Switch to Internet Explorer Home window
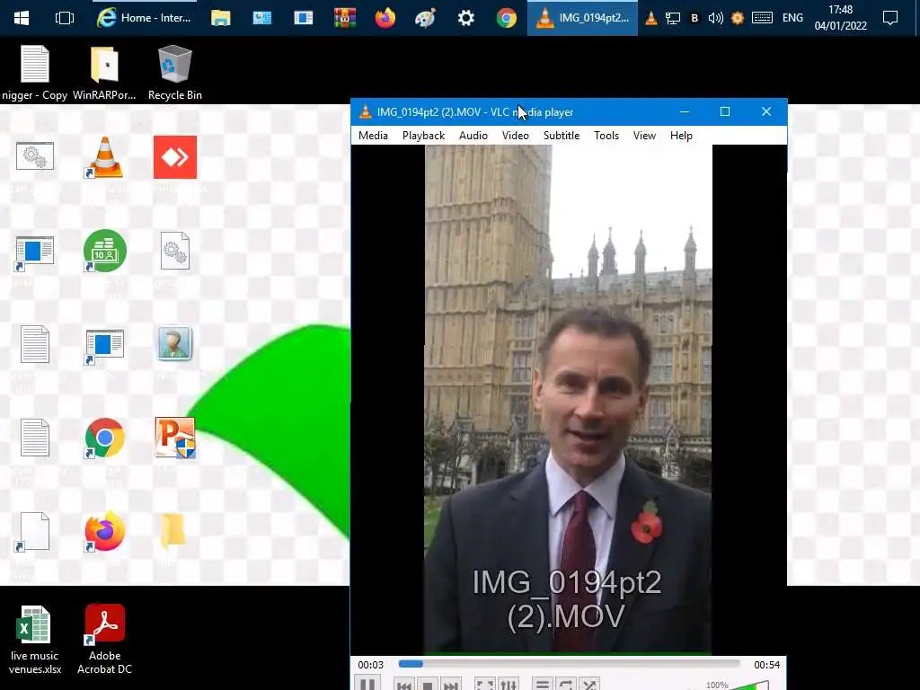 [145, 18]
